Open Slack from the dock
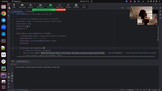This screenshot has width=162, height=91. 4,62
